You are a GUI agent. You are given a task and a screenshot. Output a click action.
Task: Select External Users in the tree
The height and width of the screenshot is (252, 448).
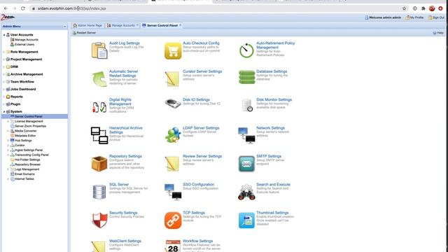pyautogui.click(x=24, y=45)
